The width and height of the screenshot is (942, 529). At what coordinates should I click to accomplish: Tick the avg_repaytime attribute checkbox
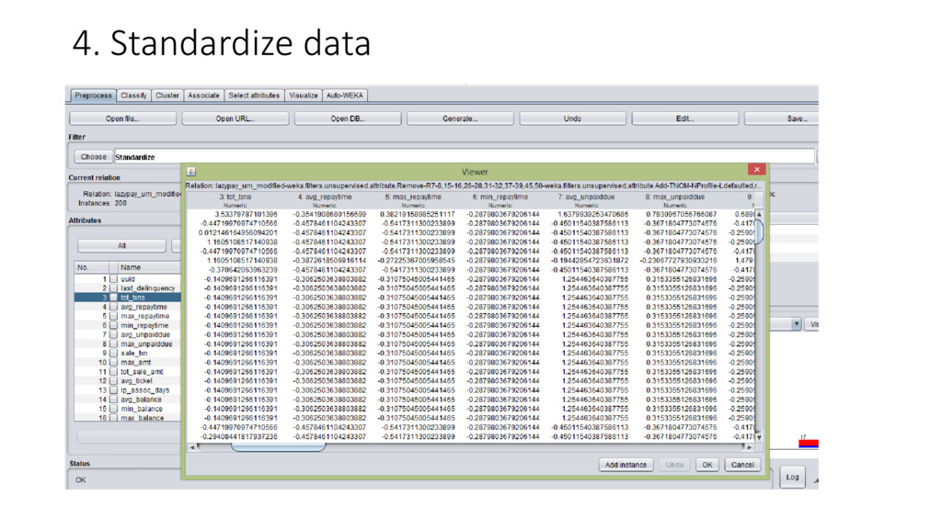tap(113, 307)
